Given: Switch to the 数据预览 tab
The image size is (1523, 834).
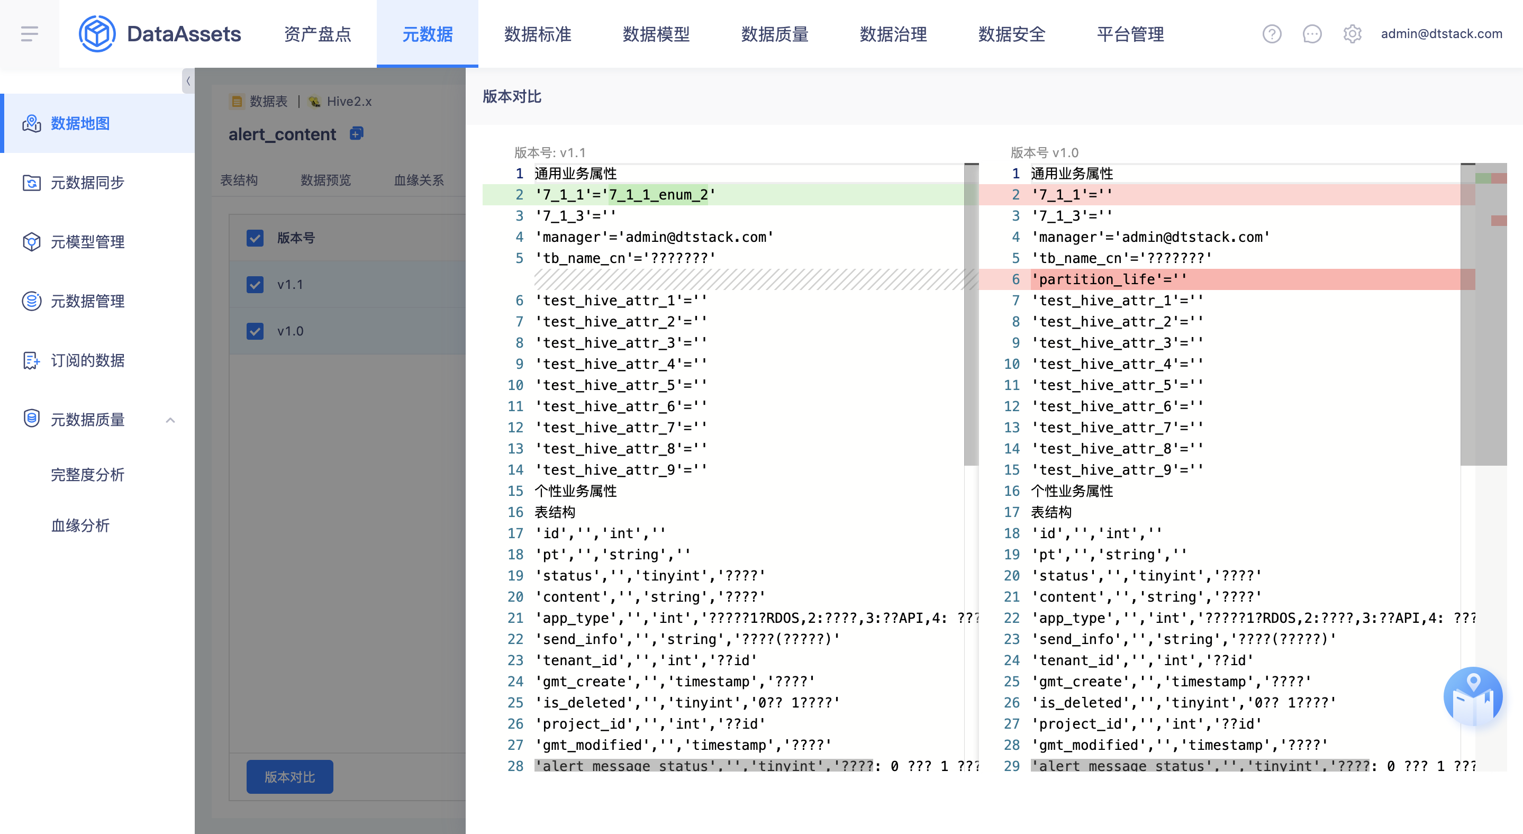Looking at the screenshot, I should click(326, 180).
